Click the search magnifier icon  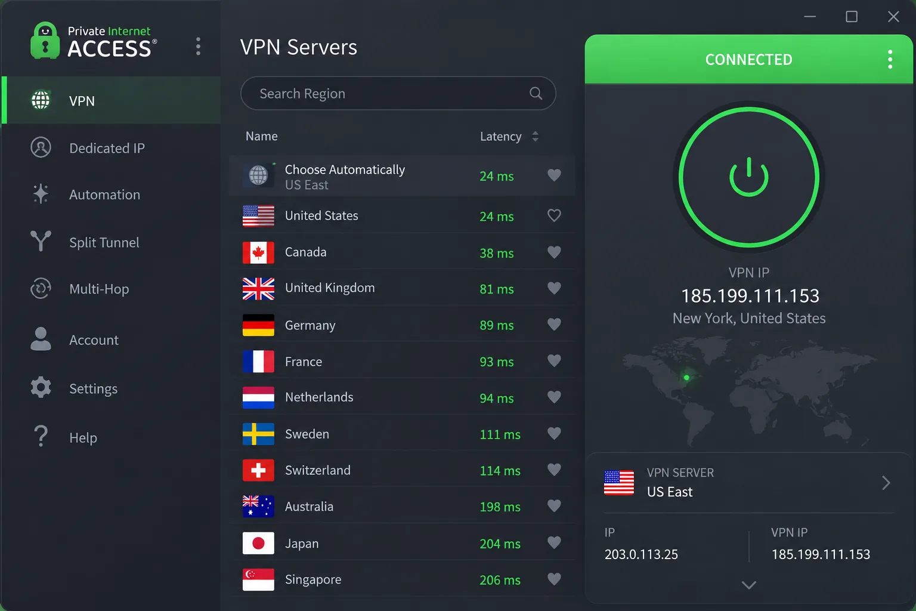tap(536, 93)
